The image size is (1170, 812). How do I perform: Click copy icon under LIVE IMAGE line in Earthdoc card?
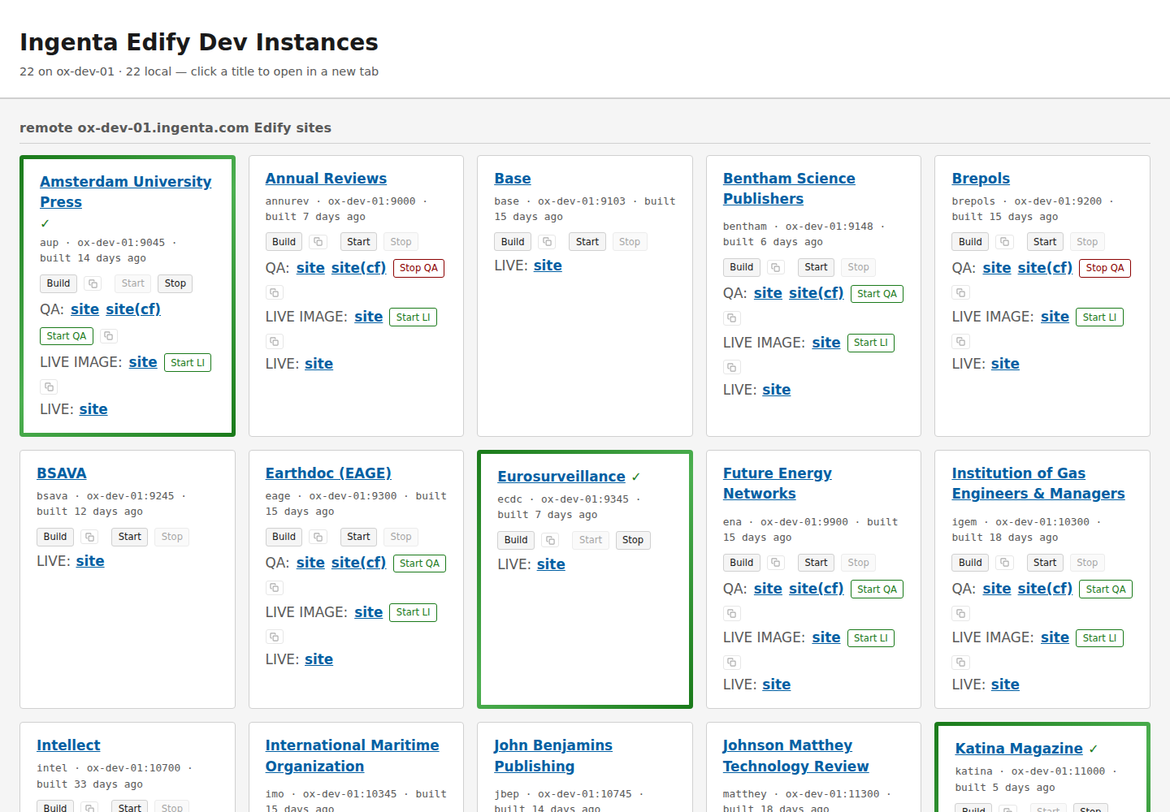[x=275, y=637]
